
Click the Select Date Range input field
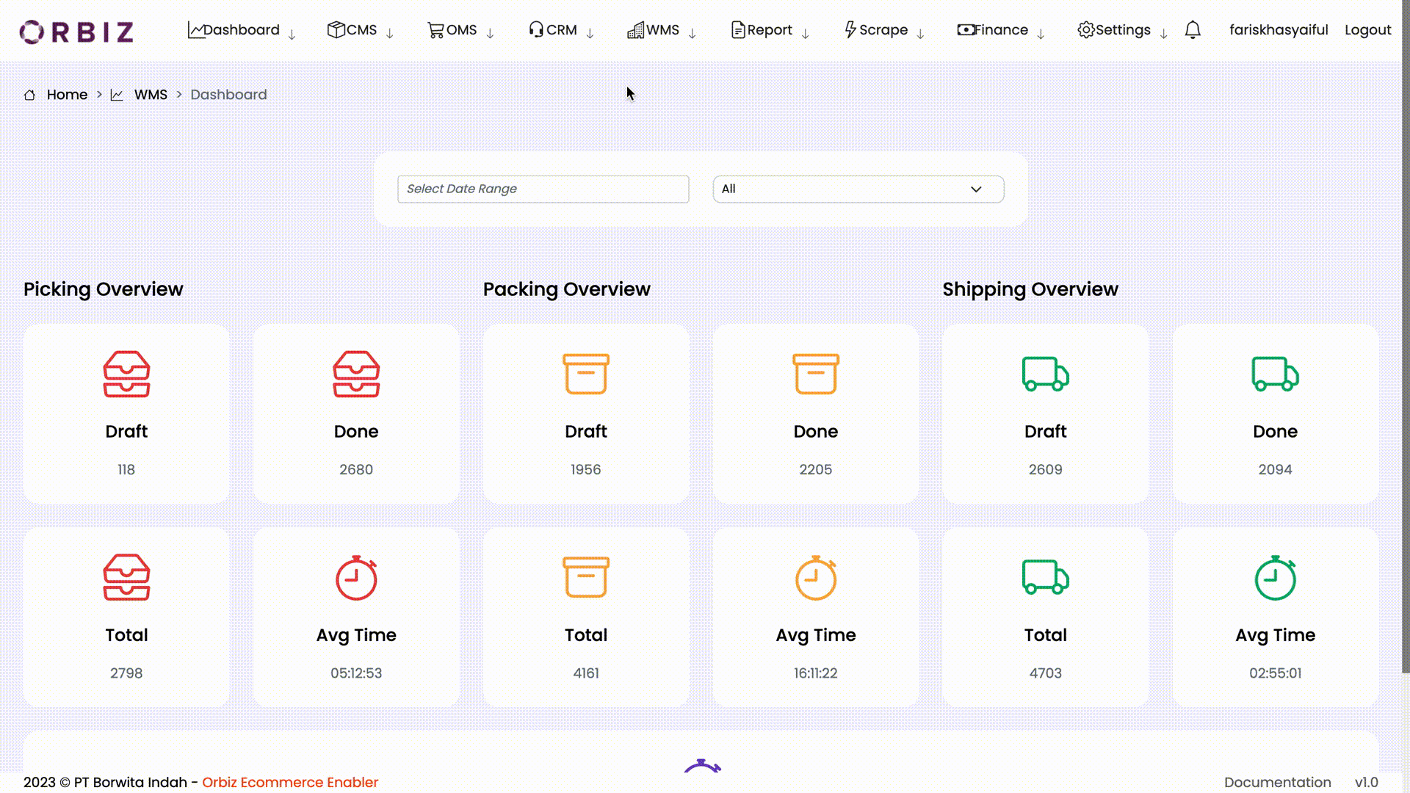point(542,189)
